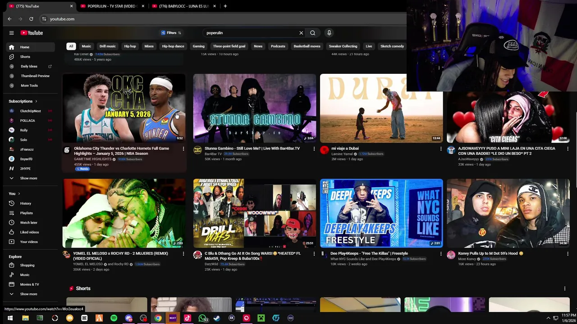Image resolution: width=577 pixels, height=324 pixels.
Task: Open Spotify from the taskbar
Action: point(114,318)
